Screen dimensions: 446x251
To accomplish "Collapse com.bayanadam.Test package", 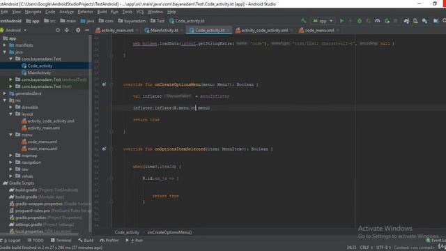I will coord(11,59).
